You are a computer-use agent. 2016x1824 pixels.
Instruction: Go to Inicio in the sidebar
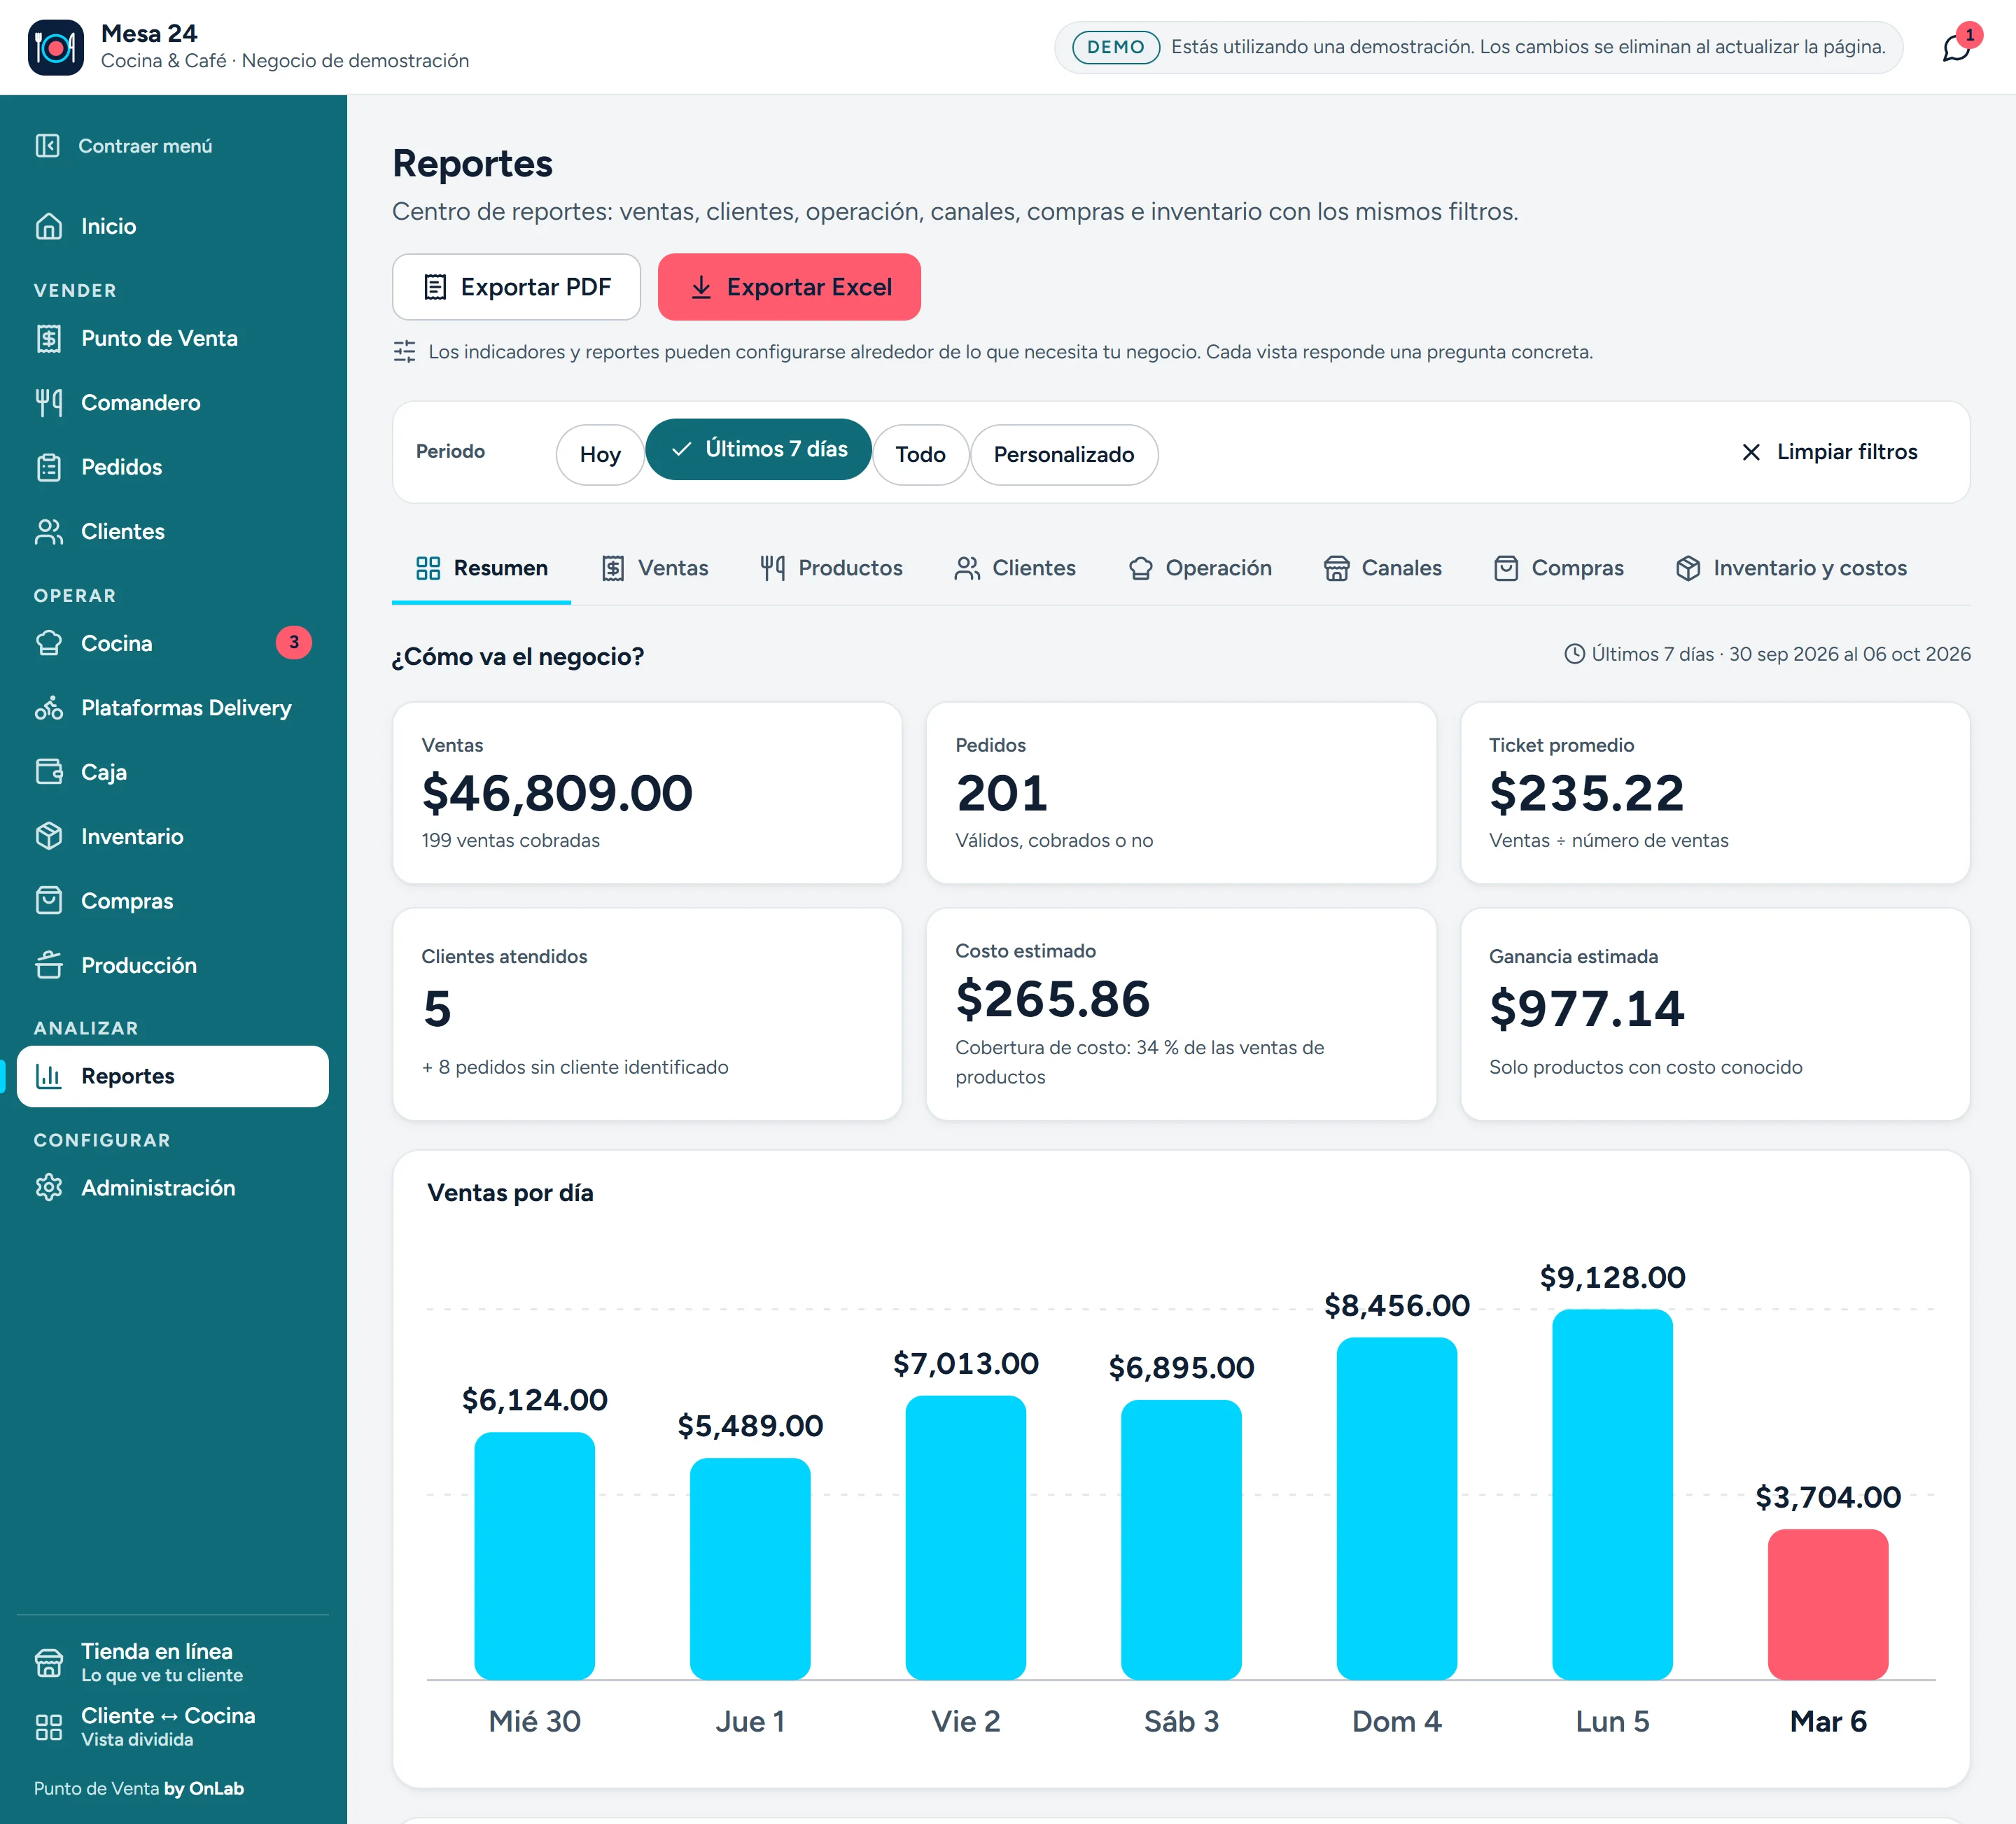(172, 226)
